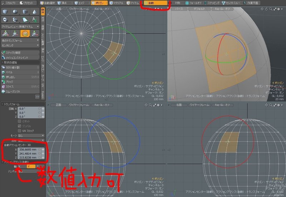Select the Text tool icon
286x197 pixels.
coord(34,20)
